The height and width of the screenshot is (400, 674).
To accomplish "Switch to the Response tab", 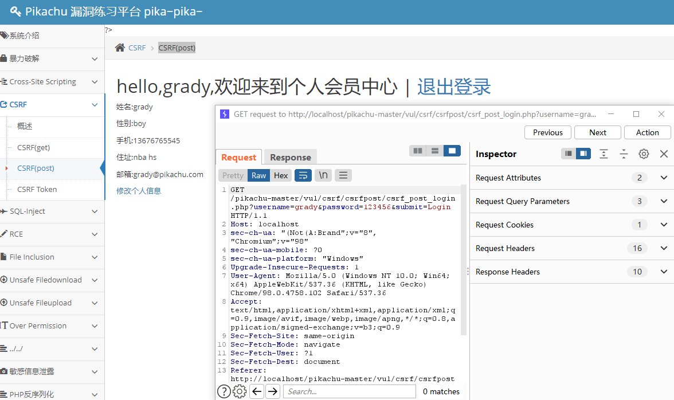I will pyautogui.click(x=290, y=156).
